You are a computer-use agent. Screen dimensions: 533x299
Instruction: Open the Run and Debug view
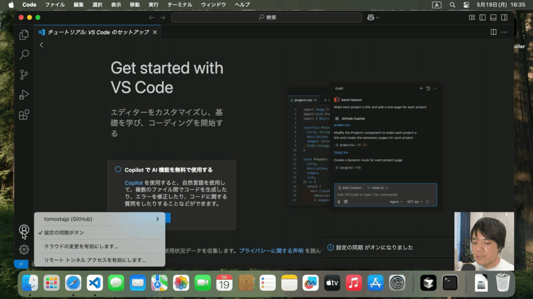[24, 95]
